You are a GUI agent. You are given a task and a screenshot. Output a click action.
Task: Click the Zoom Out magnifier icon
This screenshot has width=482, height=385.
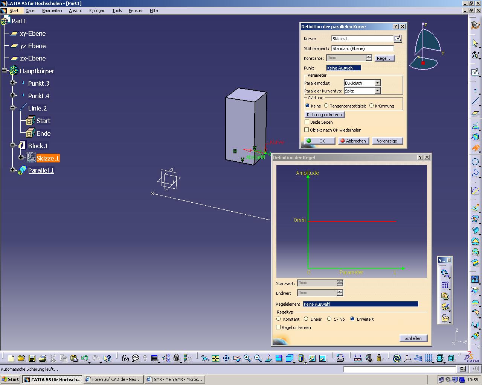258,358
